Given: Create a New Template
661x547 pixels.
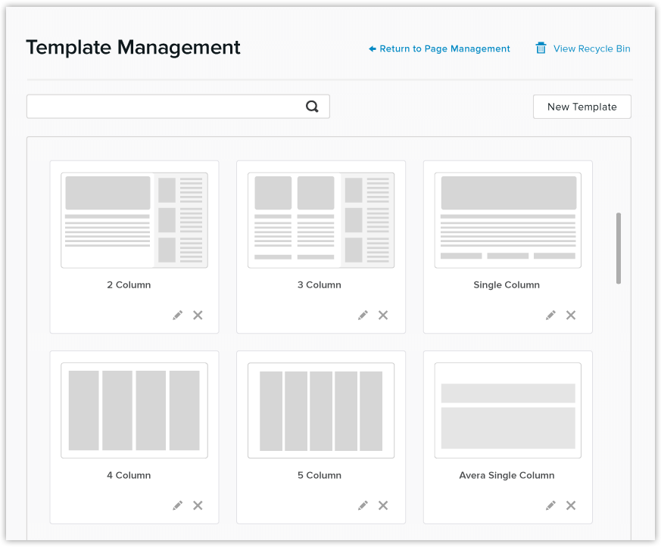Looking at the screenshot, I should pos(581,107).
